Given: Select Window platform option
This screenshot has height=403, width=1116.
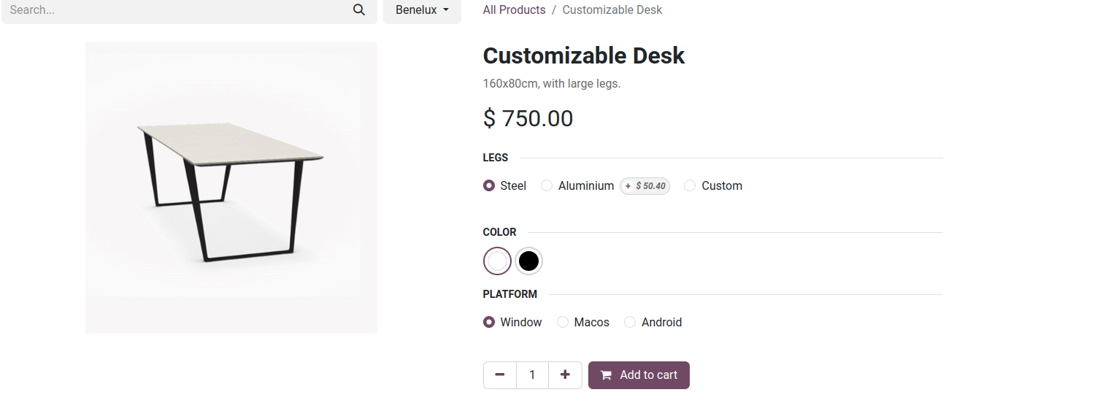Looking at the screenshot, I should 489,323.
